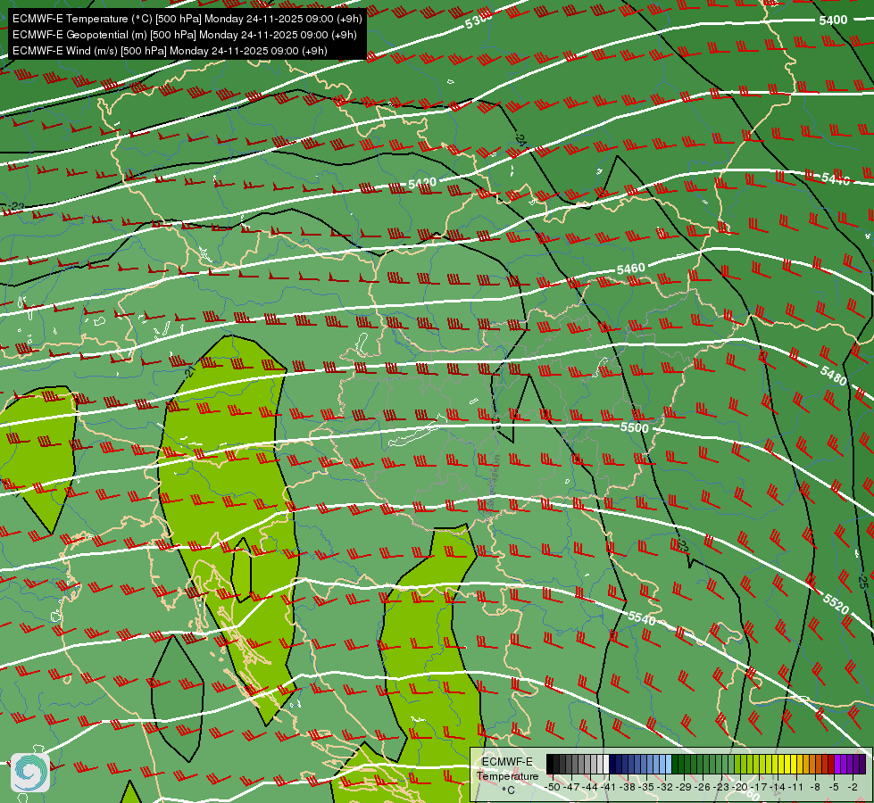Click the 5440 geopotential contour label
The image size is (874, 803).
point(835,178)
